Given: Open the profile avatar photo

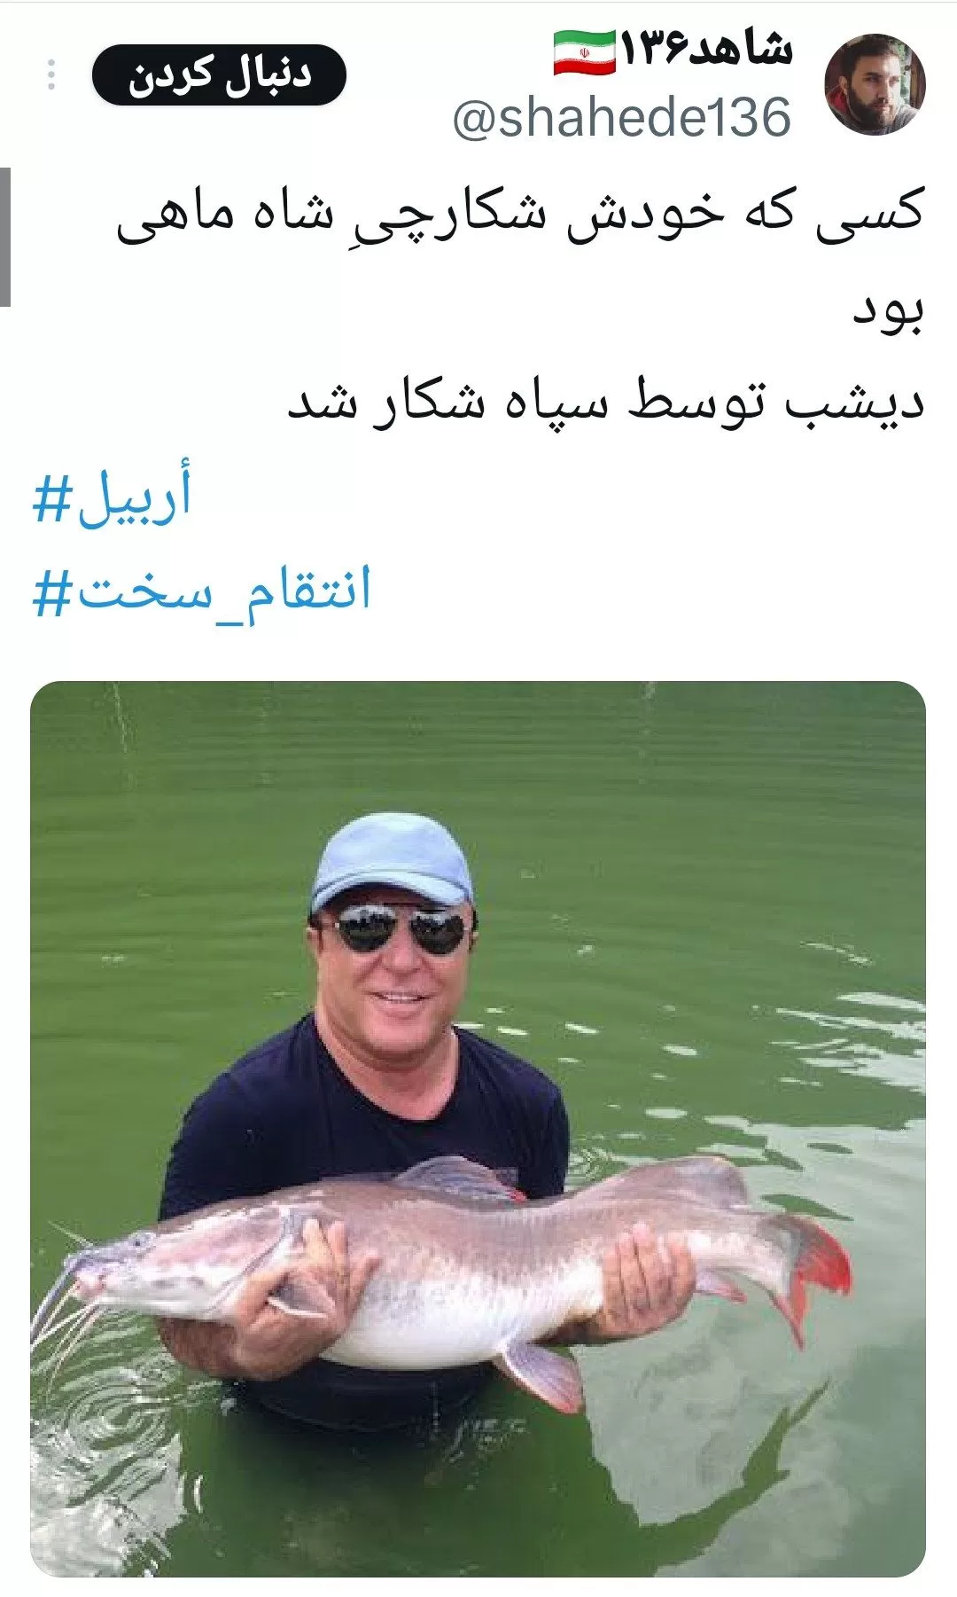Looking at the screenshot, I should (875, 85).
